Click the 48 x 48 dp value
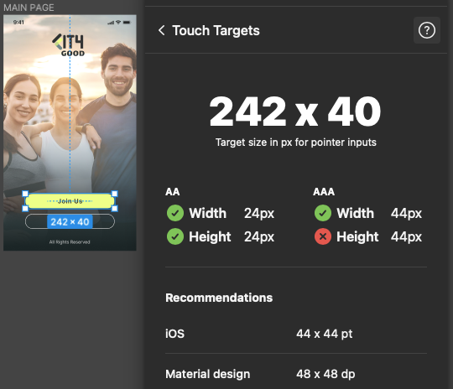This screenshot has height=389, width=453. pos(325,374)
